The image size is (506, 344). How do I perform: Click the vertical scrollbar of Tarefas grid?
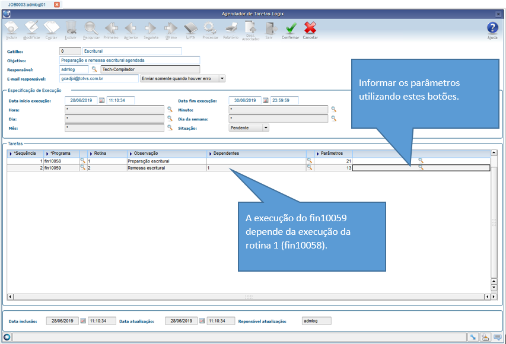tap(494, 222)
